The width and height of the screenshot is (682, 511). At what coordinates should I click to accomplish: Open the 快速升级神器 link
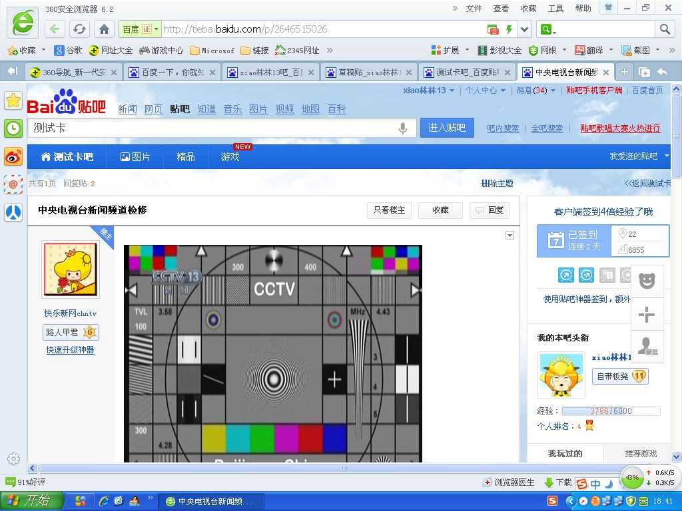[71, 350]
